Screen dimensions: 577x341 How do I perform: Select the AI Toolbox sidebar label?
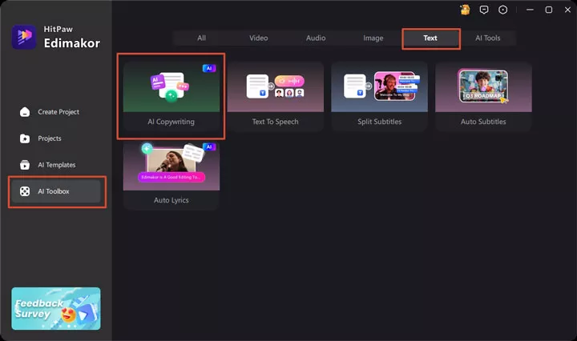click(x=54, y=191)
